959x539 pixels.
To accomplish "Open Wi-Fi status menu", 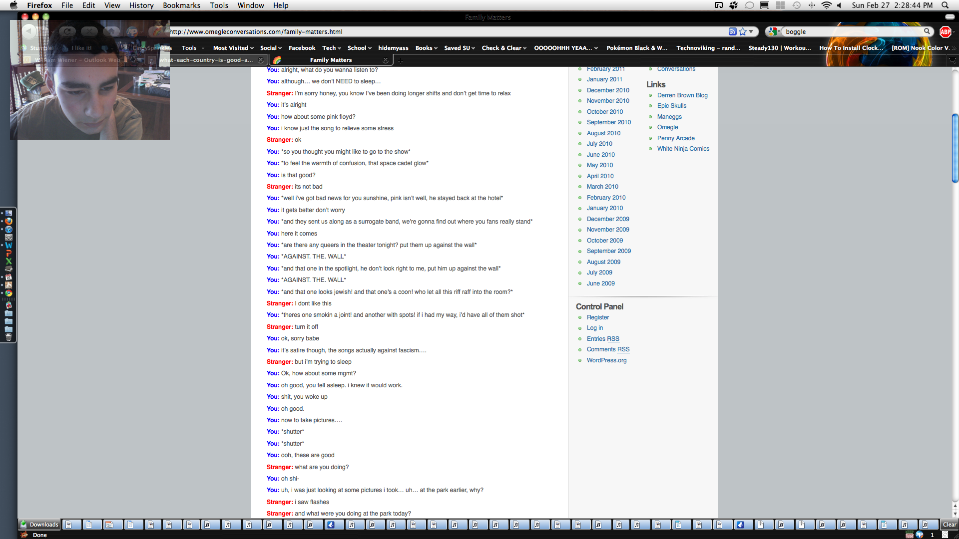I will coord(826,5).
